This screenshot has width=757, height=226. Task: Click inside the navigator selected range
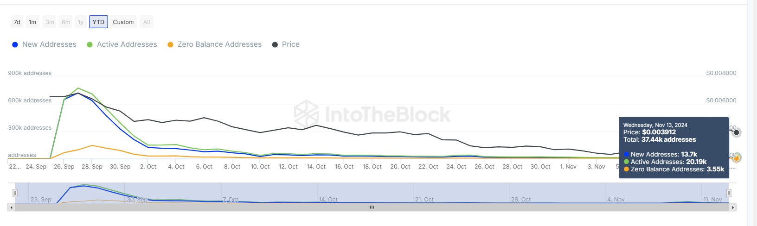pyautogui.click(x=371, y=192)
